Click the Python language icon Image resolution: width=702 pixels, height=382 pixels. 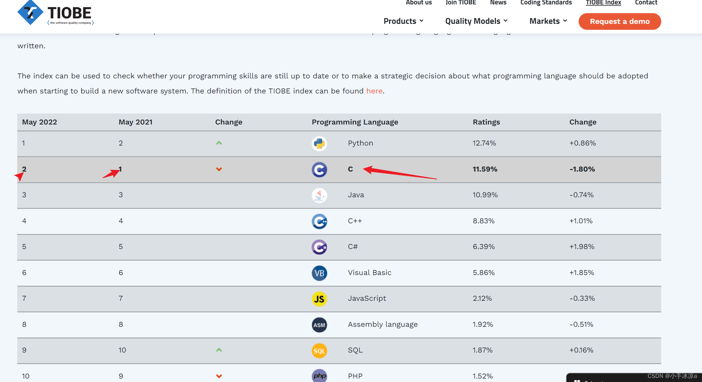(x=319, y=144)
